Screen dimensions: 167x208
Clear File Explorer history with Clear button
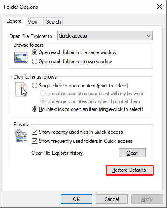pos(132,153)
